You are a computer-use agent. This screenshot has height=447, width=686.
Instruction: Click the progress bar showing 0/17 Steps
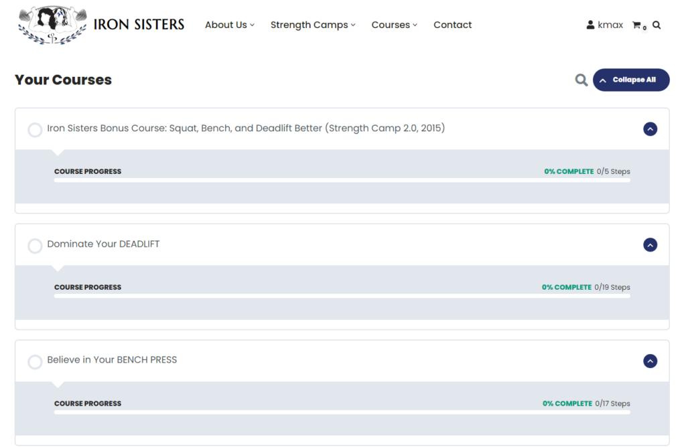coord(342,412)
